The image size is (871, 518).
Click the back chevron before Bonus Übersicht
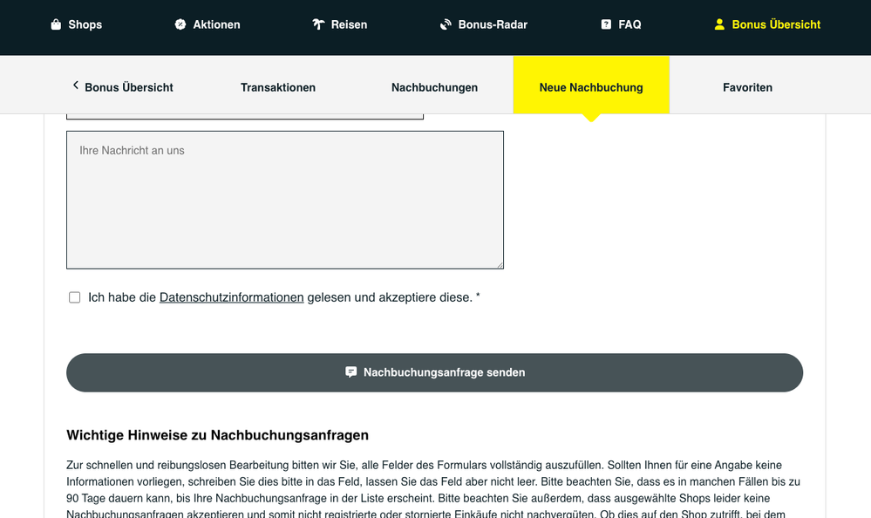[75, 85]
